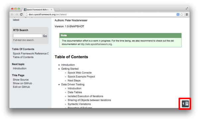The image size is (199, 121).
Task: Close the Spock Framework Reference tab
Action: (51, 10)
